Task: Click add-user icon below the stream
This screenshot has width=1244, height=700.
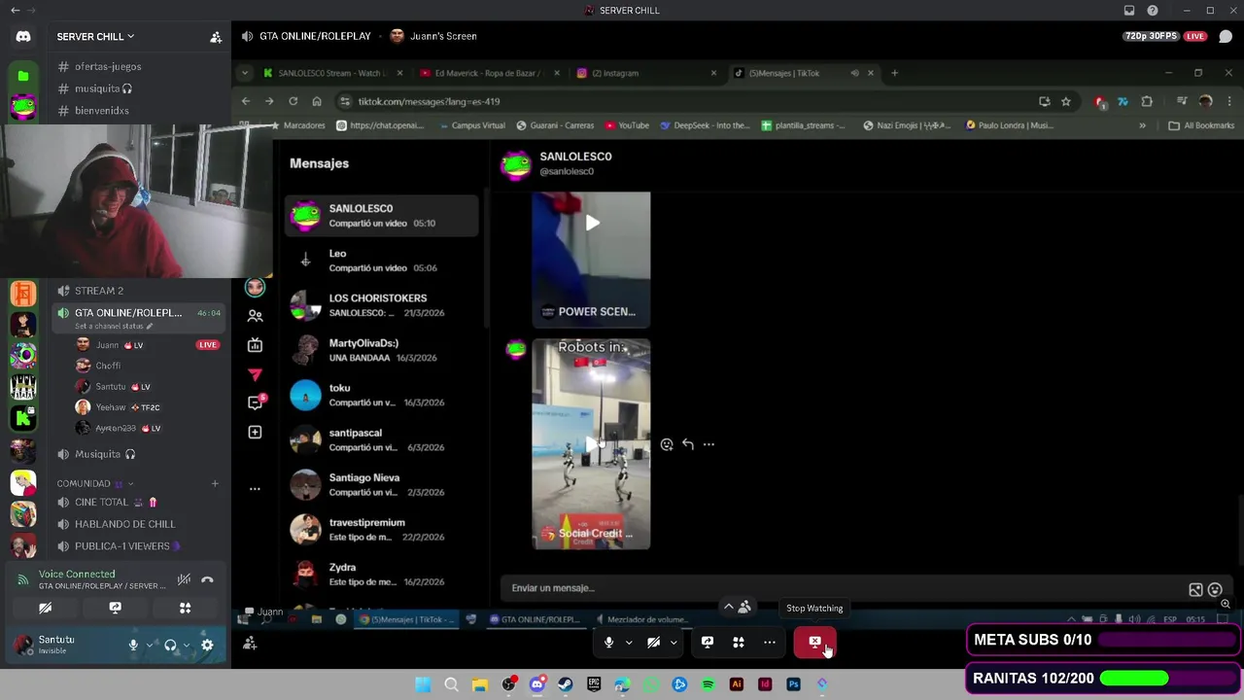Action: click(x=250, y=643)
